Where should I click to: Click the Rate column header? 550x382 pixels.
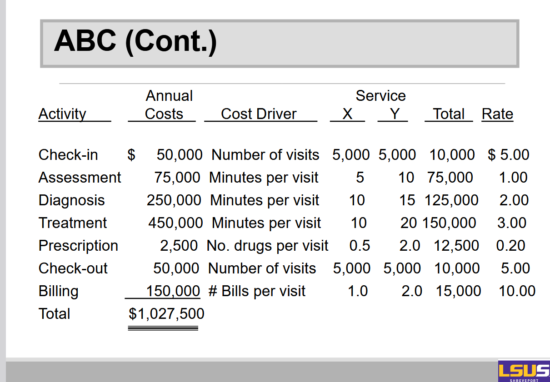[x=497, y=114]
